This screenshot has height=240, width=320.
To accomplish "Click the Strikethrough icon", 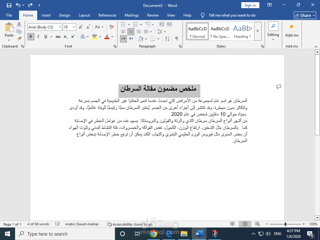I will point(58,37).
